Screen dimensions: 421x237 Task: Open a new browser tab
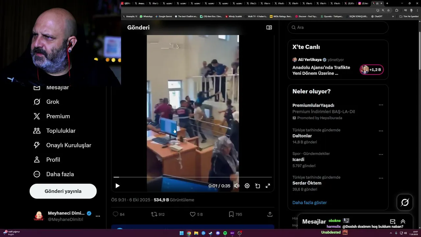[387, 3]
